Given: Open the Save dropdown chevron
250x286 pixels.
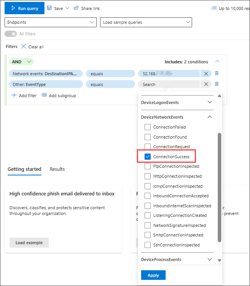Looking at the screenshot, I should coord(67,8).
